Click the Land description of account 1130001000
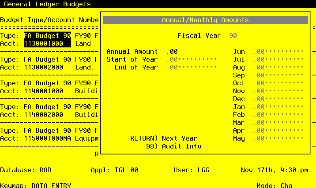Viewport: 316px width, 188px height. 83,43
